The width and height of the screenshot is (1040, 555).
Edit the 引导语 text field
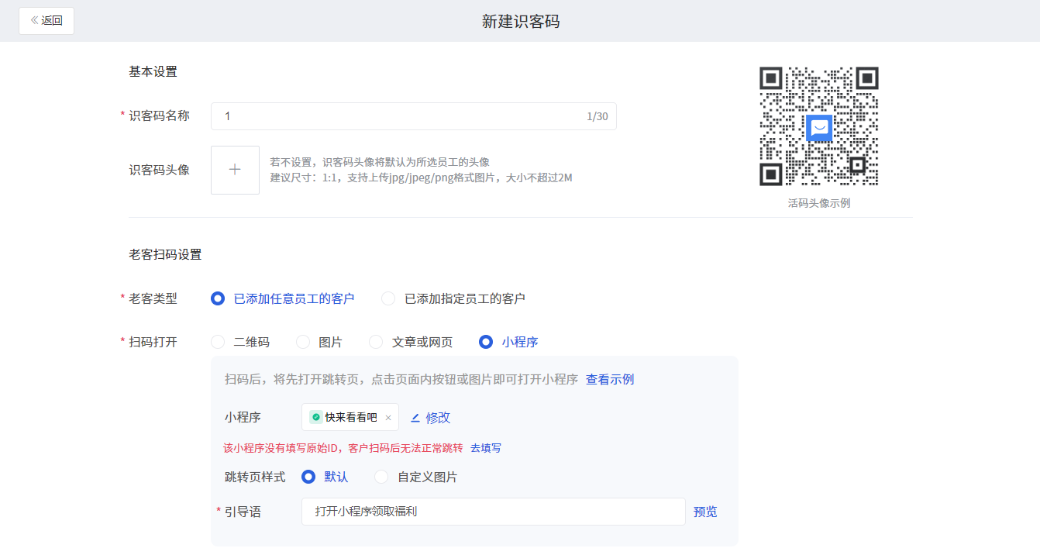tap(494, 512)
